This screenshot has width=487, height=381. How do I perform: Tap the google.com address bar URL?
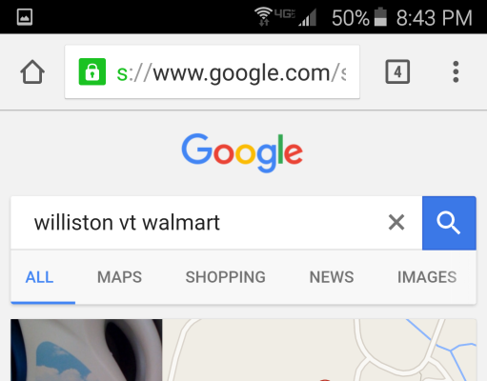[x=231, y=73]
